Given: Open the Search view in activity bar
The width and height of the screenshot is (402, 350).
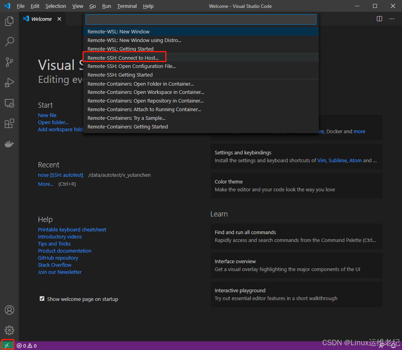Looking at the screenshot, I should (x=9, y=41).
